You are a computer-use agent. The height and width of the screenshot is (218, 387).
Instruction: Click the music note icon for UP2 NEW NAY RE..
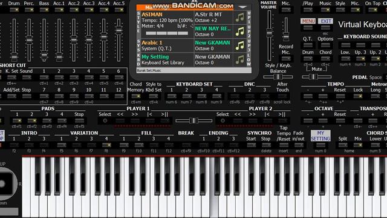click(x=239, y=31)
